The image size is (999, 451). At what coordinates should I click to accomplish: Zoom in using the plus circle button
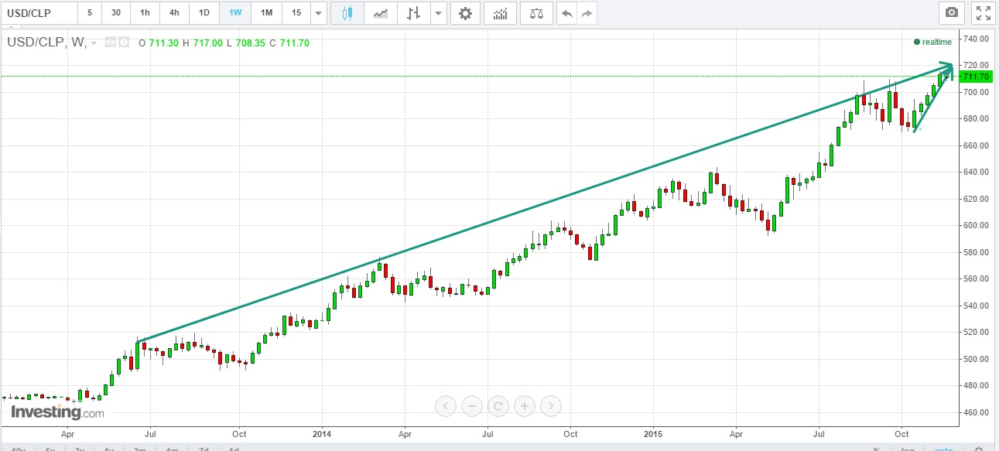pyautogui.click(x=525, y=405)
